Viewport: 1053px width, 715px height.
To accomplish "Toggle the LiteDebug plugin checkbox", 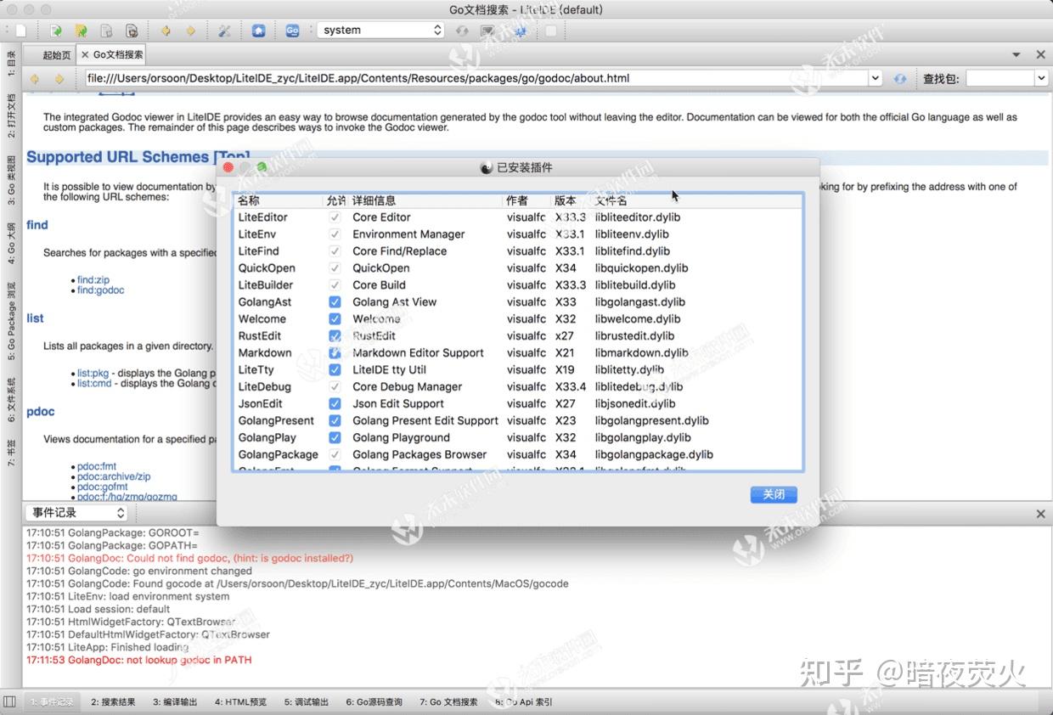I will pos(335,387).
